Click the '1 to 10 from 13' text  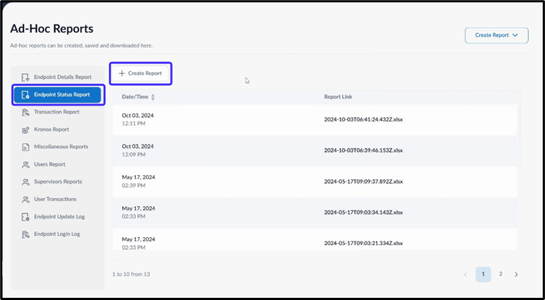click(131, 274)
